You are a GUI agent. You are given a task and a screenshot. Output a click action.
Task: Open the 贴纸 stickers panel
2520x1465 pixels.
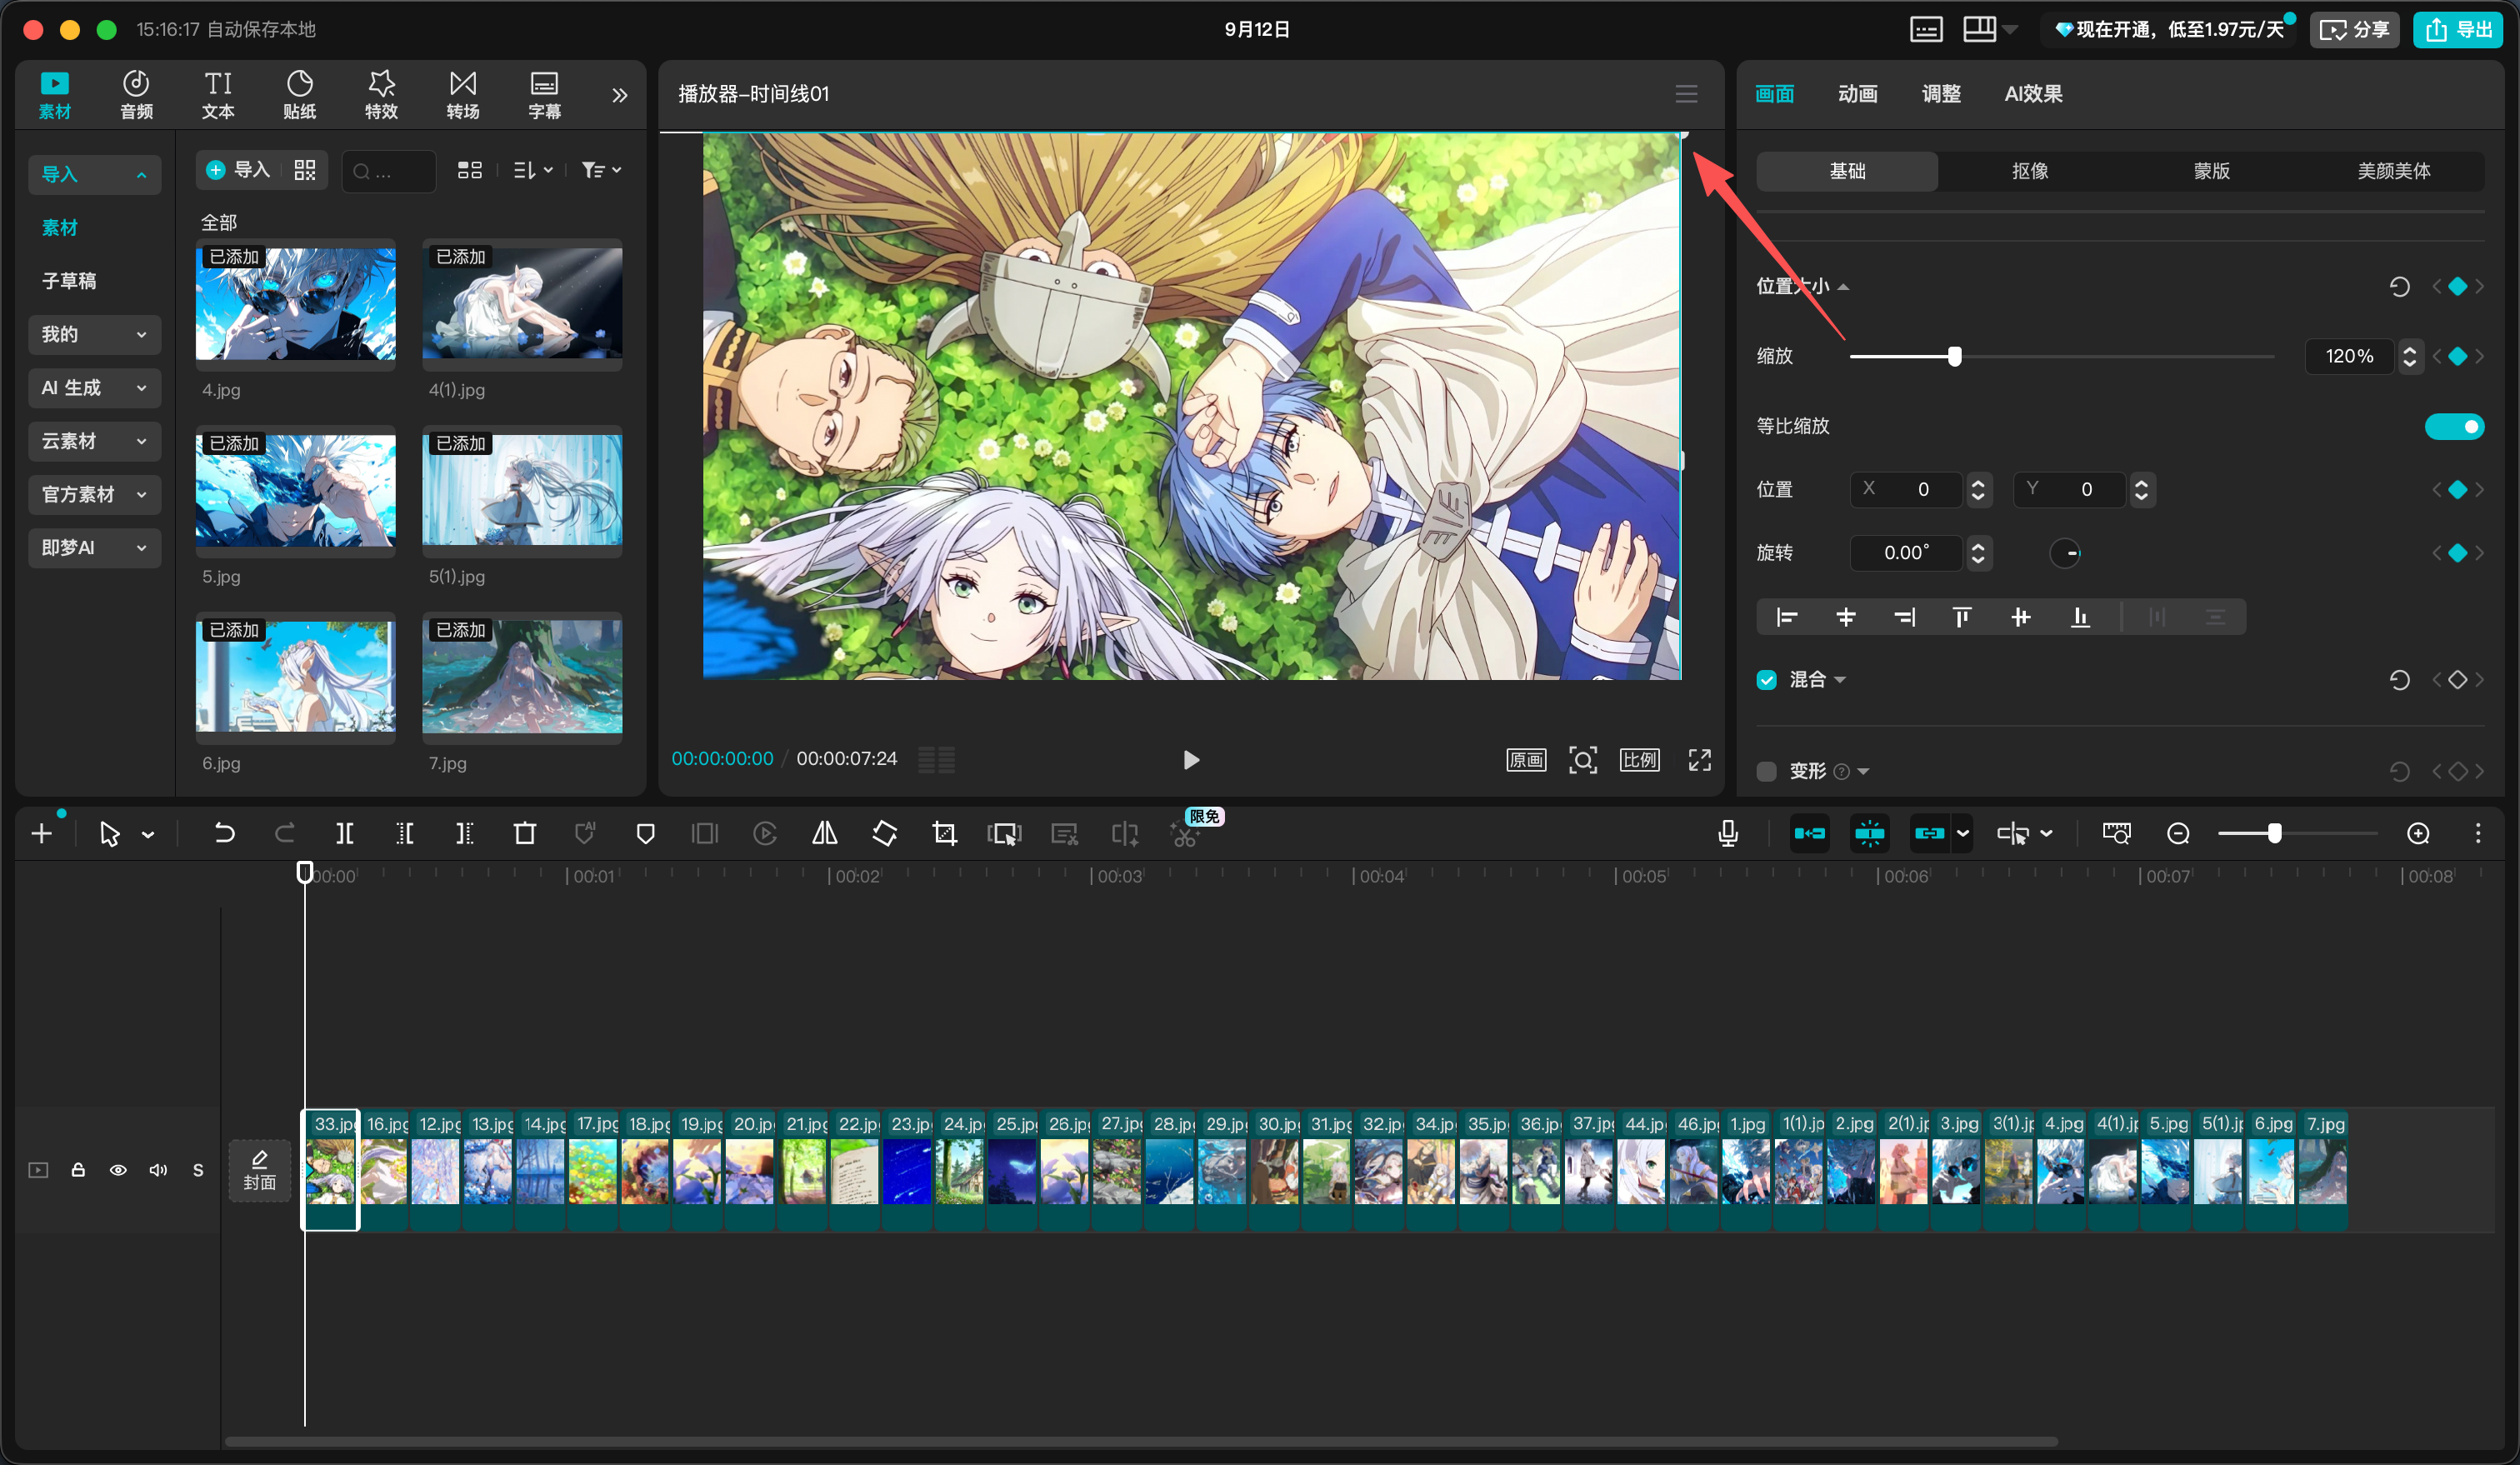299,95
